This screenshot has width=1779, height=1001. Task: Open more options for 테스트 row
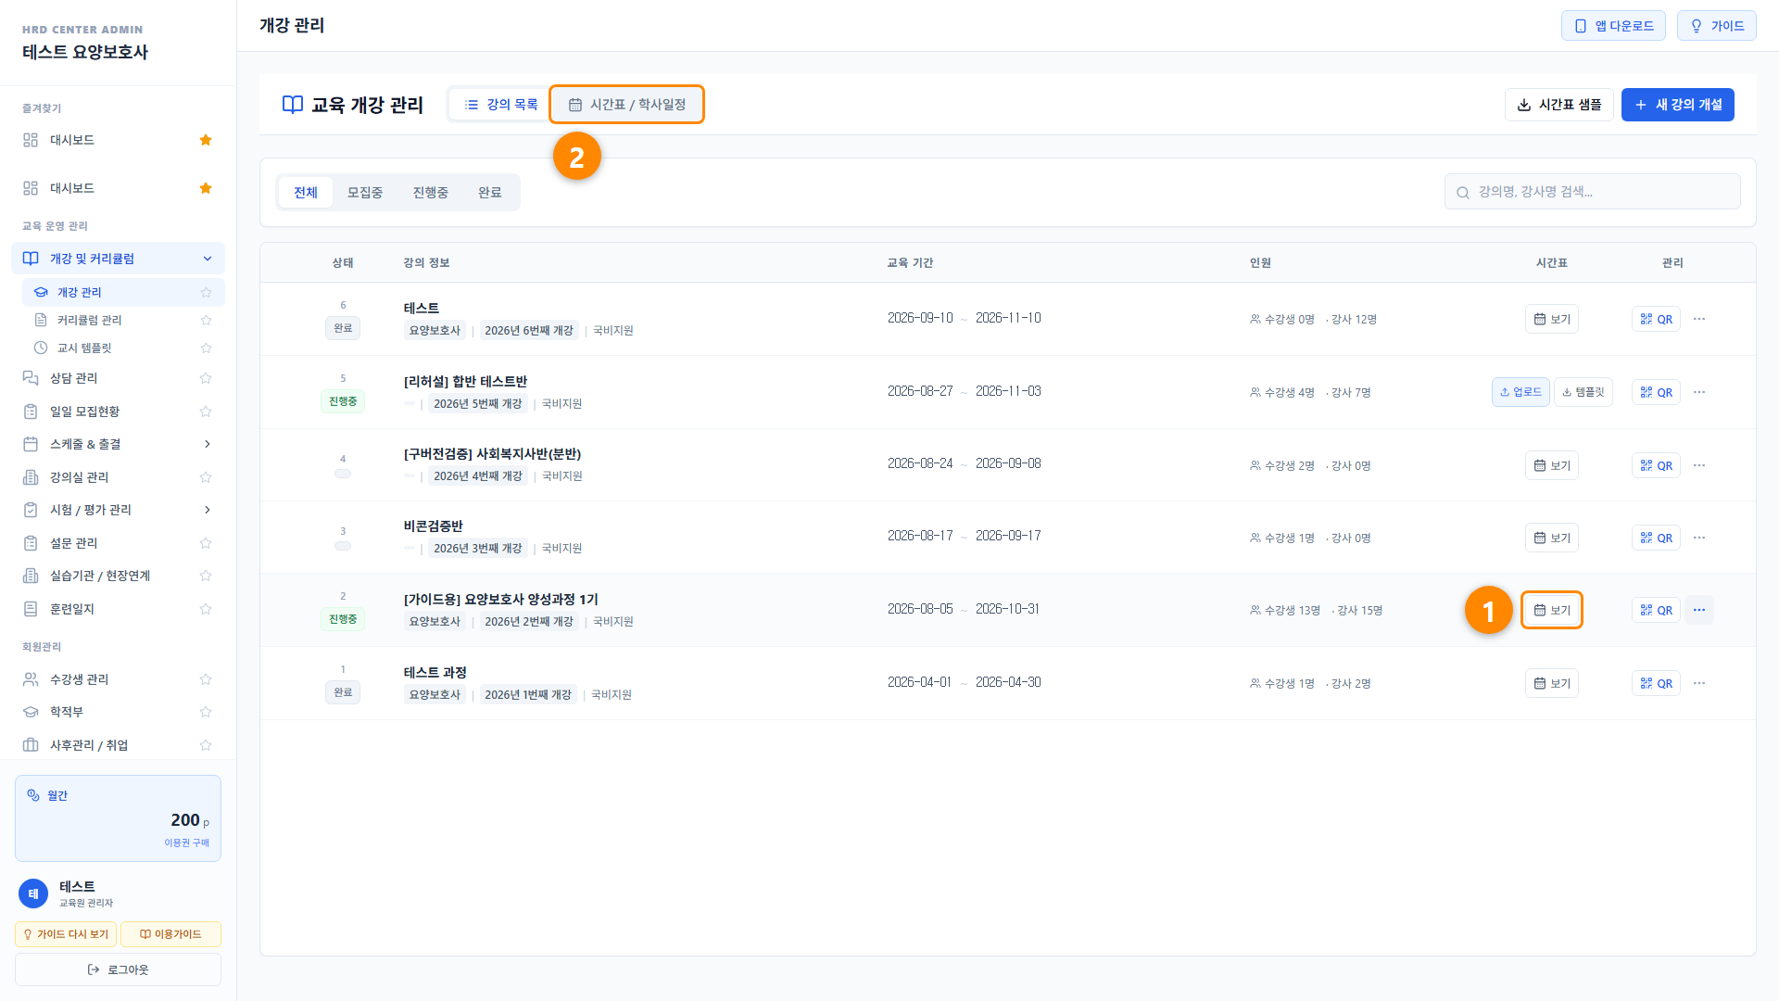click(x=1699, y=319)
